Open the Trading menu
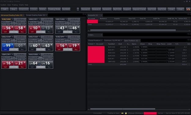 tap(15, 5)
